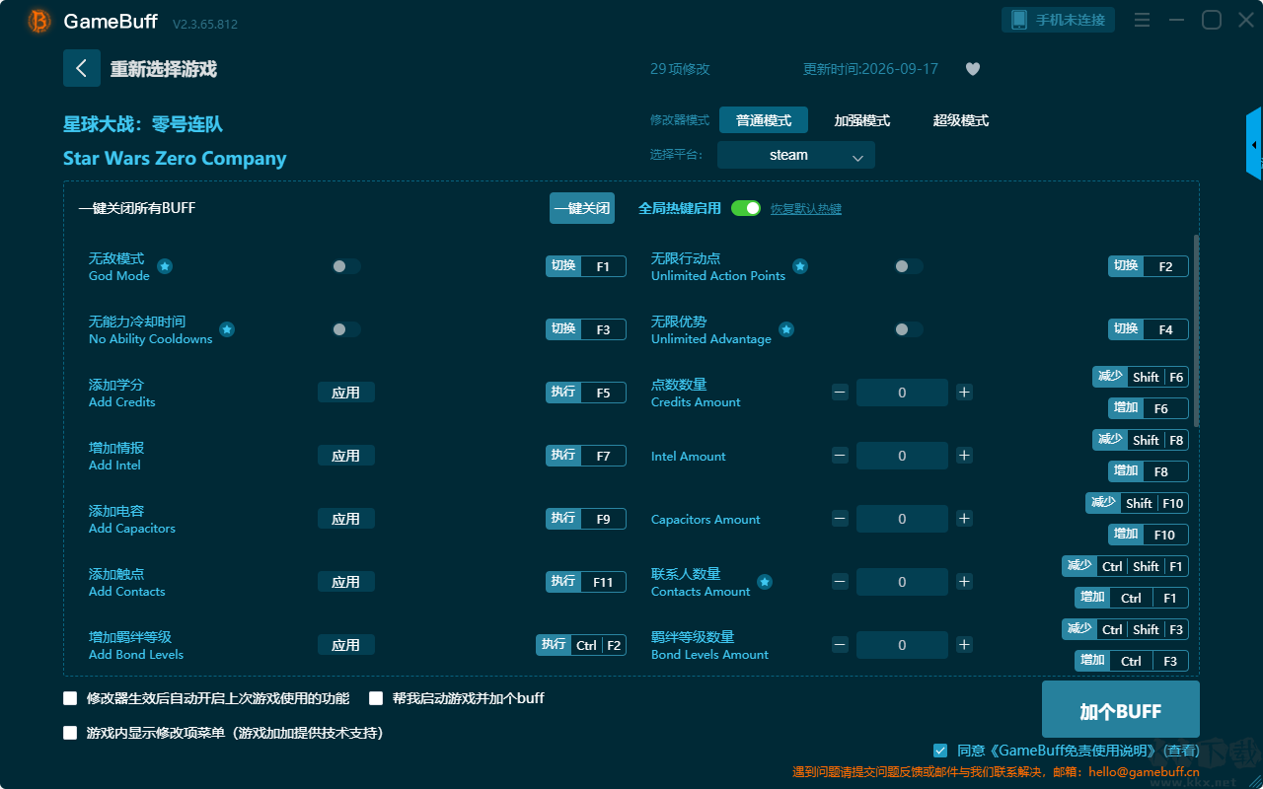Image resolution: width=1263 pixels, height=789 pixels.
Task: Decrease Intel Amount with minus button
Action: [x=840, y=456]
